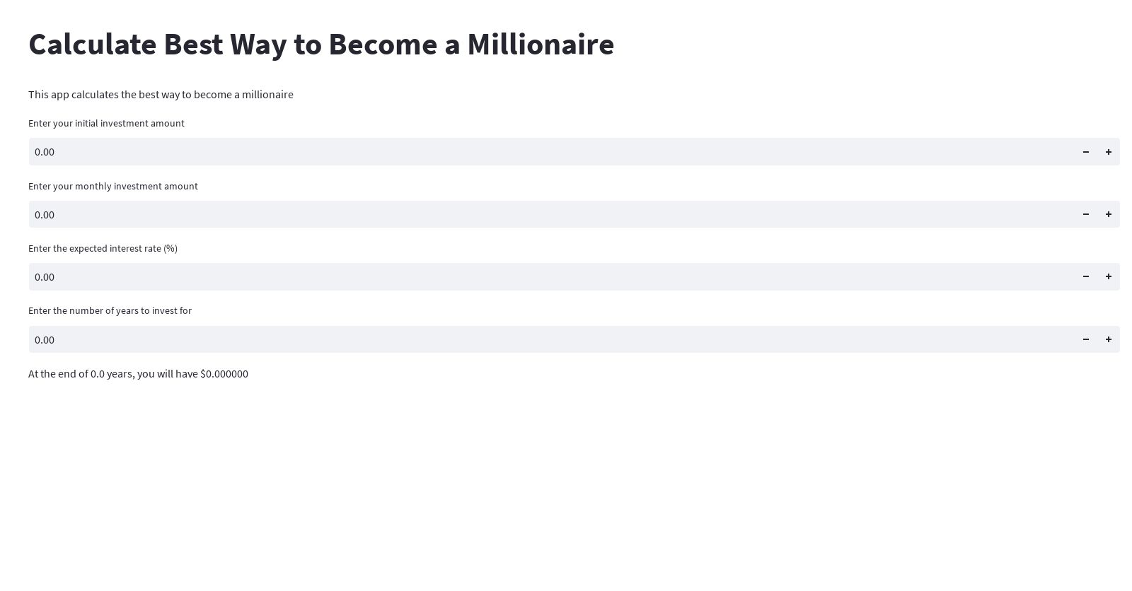Image resolution: width=1132 pixels, height=591 pixels.
Task: Increment the expected interest rate
Action: tap(1109, 276)
